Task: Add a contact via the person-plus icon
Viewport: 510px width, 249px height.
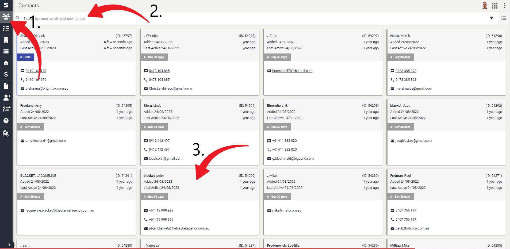Action: click(6, 97)
